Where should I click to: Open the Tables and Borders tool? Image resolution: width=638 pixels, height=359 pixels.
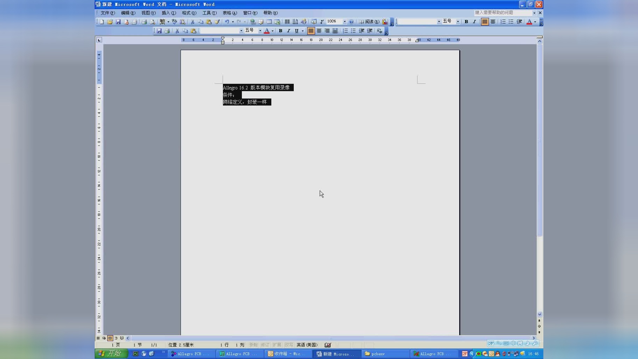click(x=261, y=22)
